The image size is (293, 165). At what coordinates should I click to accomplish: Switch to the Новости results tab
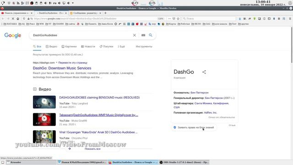coord(88,46)
